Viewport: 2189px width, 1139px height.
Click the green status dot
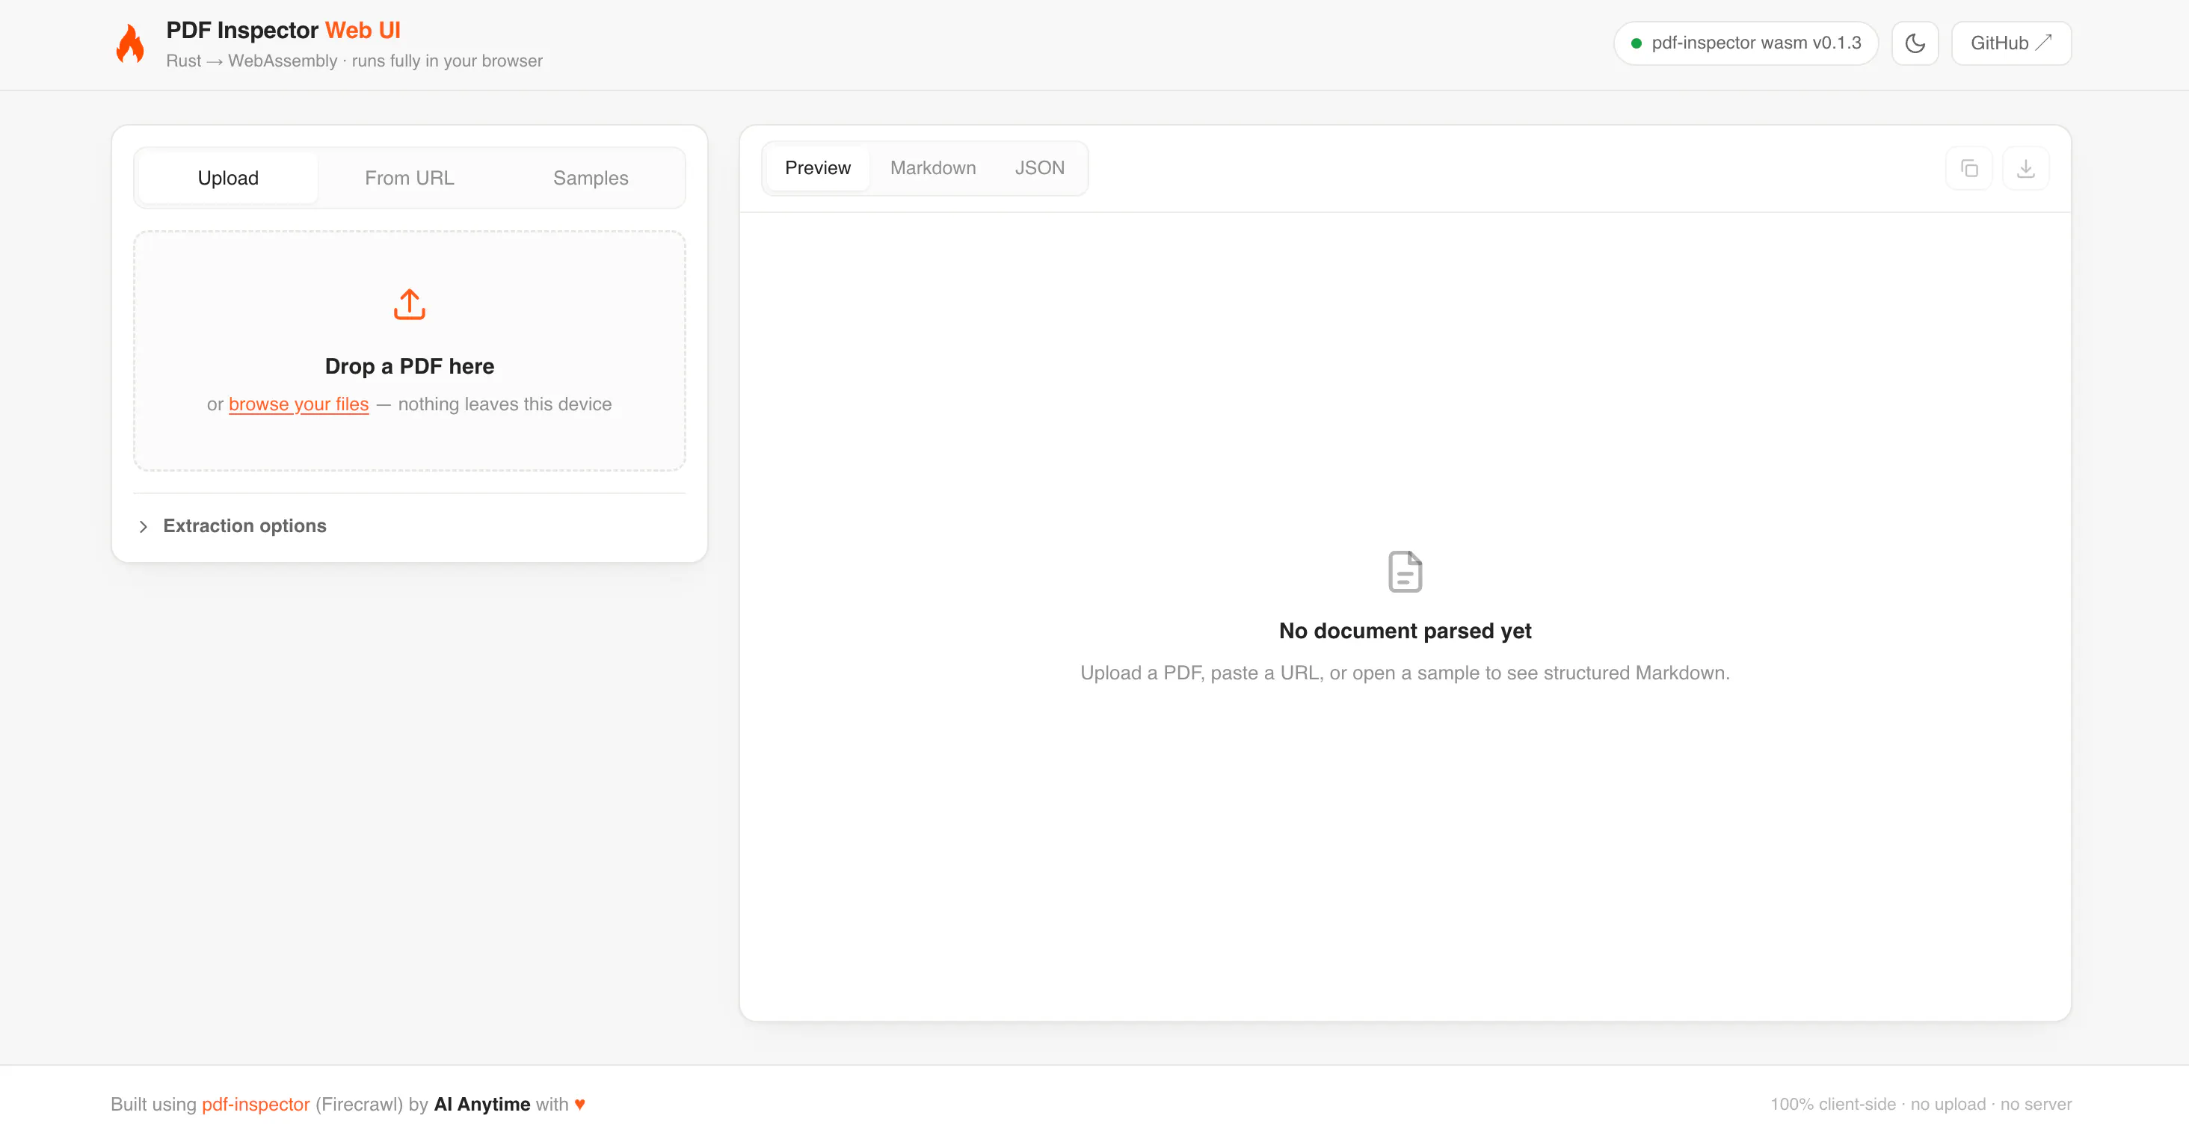[x=1636, y=43]
